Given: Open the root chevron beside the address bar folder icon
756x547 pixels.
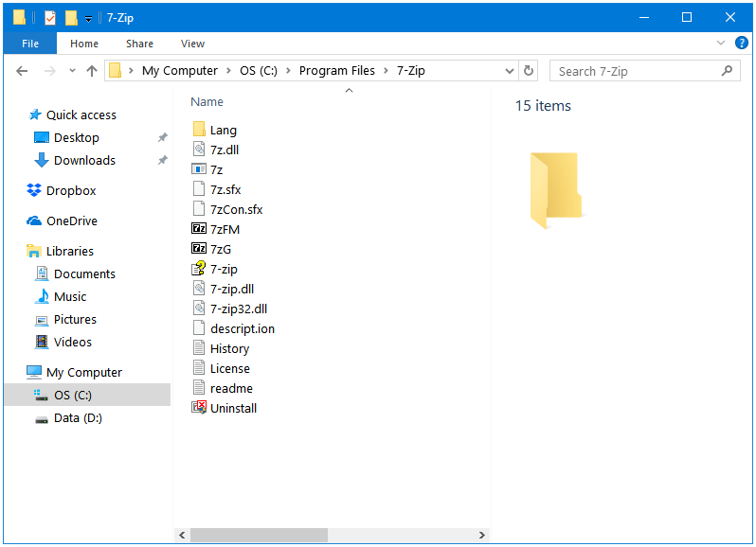Looking at the screenshot, I should pyautogui.click(x=131, y=71).
